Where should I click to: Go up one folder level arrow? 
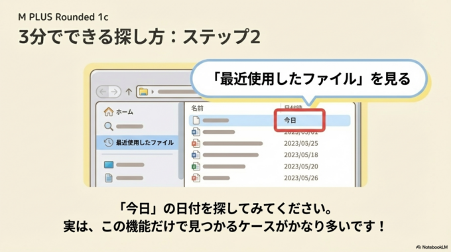click(129, 92)
